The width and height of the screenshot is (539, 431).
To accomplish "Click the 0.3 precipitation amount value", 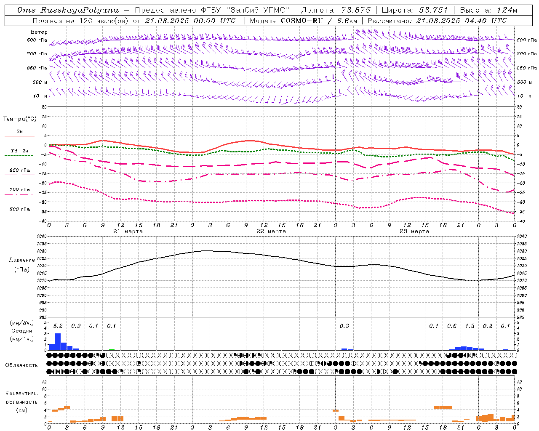I will pyautogui.click(x=344, y=326).
